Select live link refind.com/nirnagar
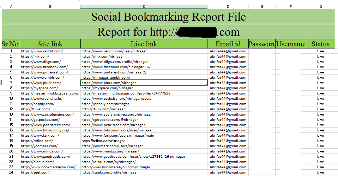The height and width of the screenshot is (176, 338). click(x=103, y=141)
